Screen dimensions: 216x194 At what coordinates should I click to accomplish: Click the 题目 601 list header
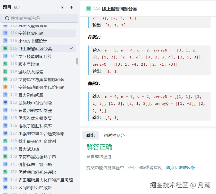coord(12,7)
